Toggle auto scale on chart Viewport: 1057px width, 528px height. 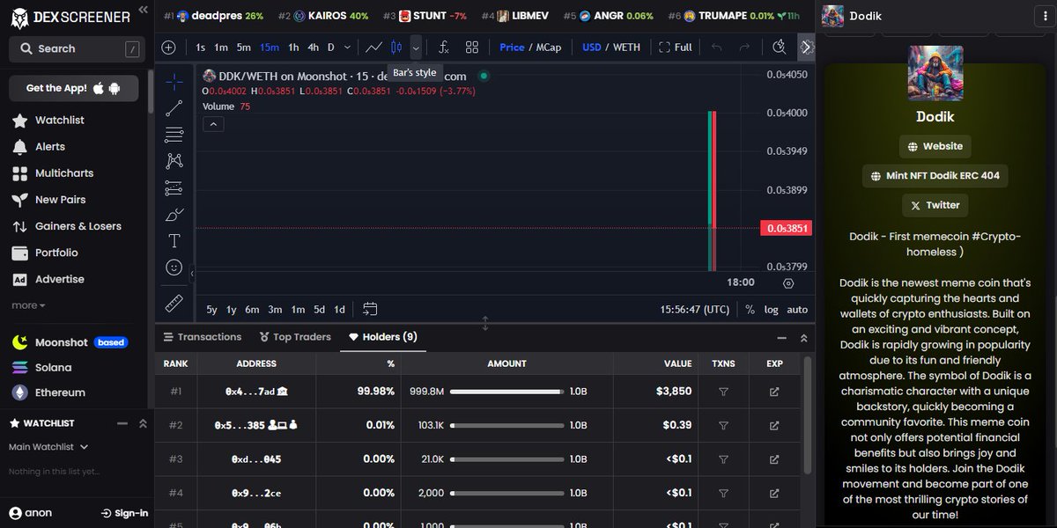coord(797,310)
